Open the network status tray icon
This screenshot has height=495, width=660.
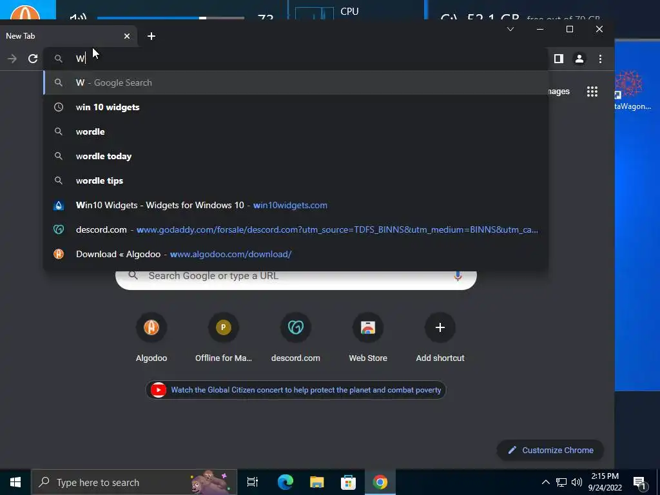click(x=561, y=482)
